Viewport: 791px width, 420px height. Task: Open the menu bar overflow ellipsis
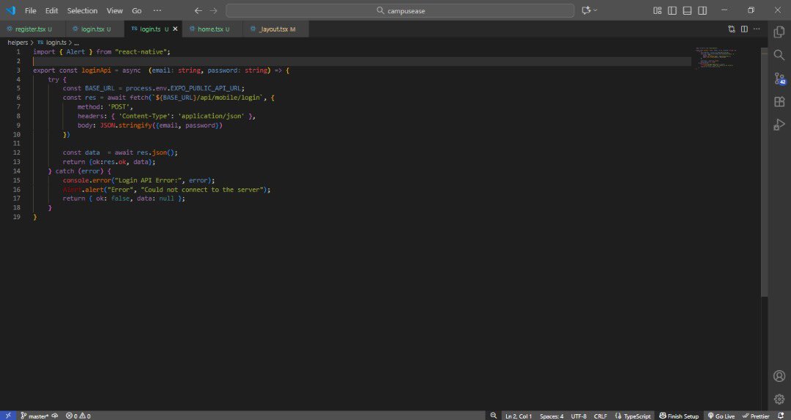[x=157, y=10]
